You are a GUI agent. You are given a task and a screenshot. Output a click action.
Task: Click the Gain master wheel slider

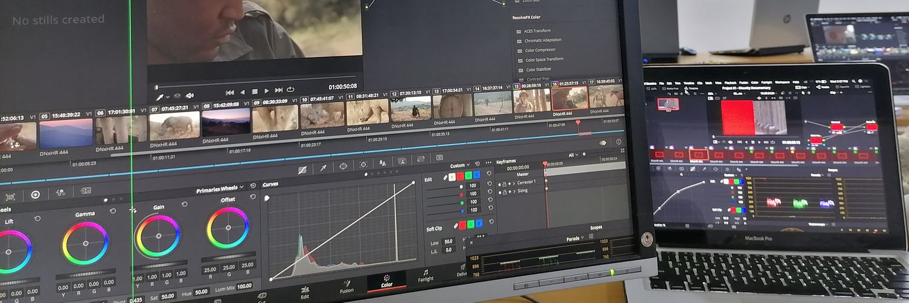pos(159,265)
